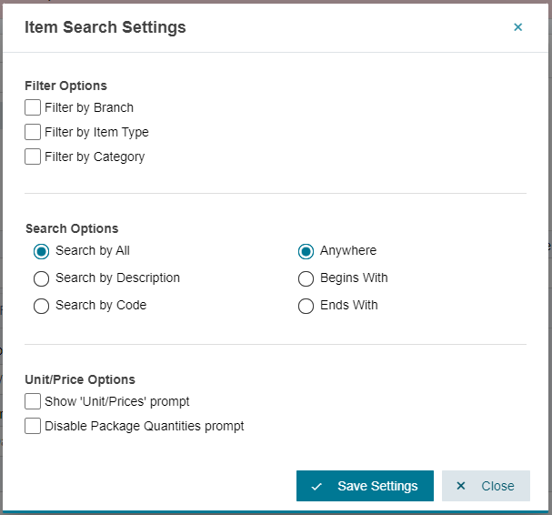552x515 pixels.
Task: Click the 'Filter by Category' label text
Action: point(95,157)
